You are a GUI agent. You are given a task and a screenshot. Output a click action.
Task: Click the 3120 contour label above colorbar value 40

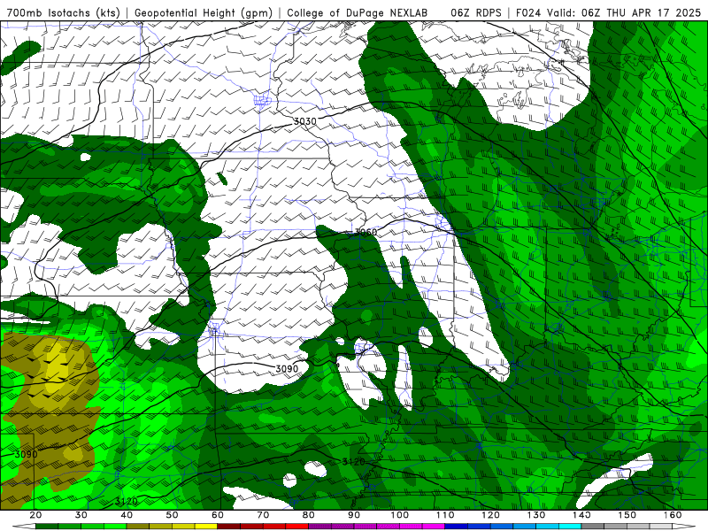(x=126, y=501)
